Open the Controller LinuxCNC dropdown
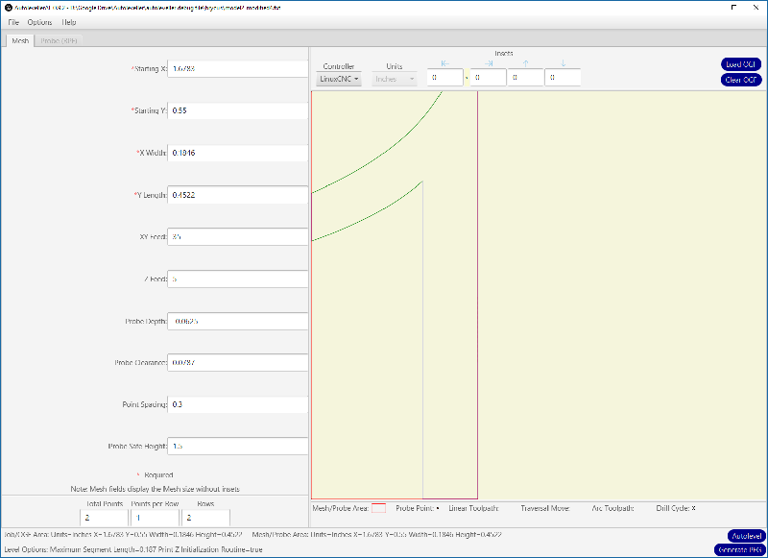Image resolution: width=768 pixels, height=558 pixels. coord(339,79)
